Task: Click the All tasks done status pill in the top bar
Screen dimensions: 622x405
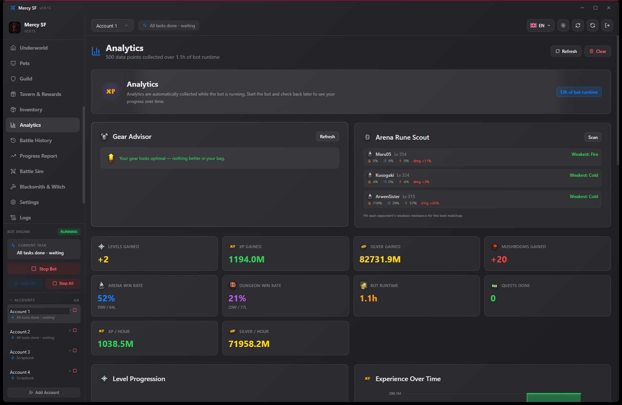Action: 169,26
